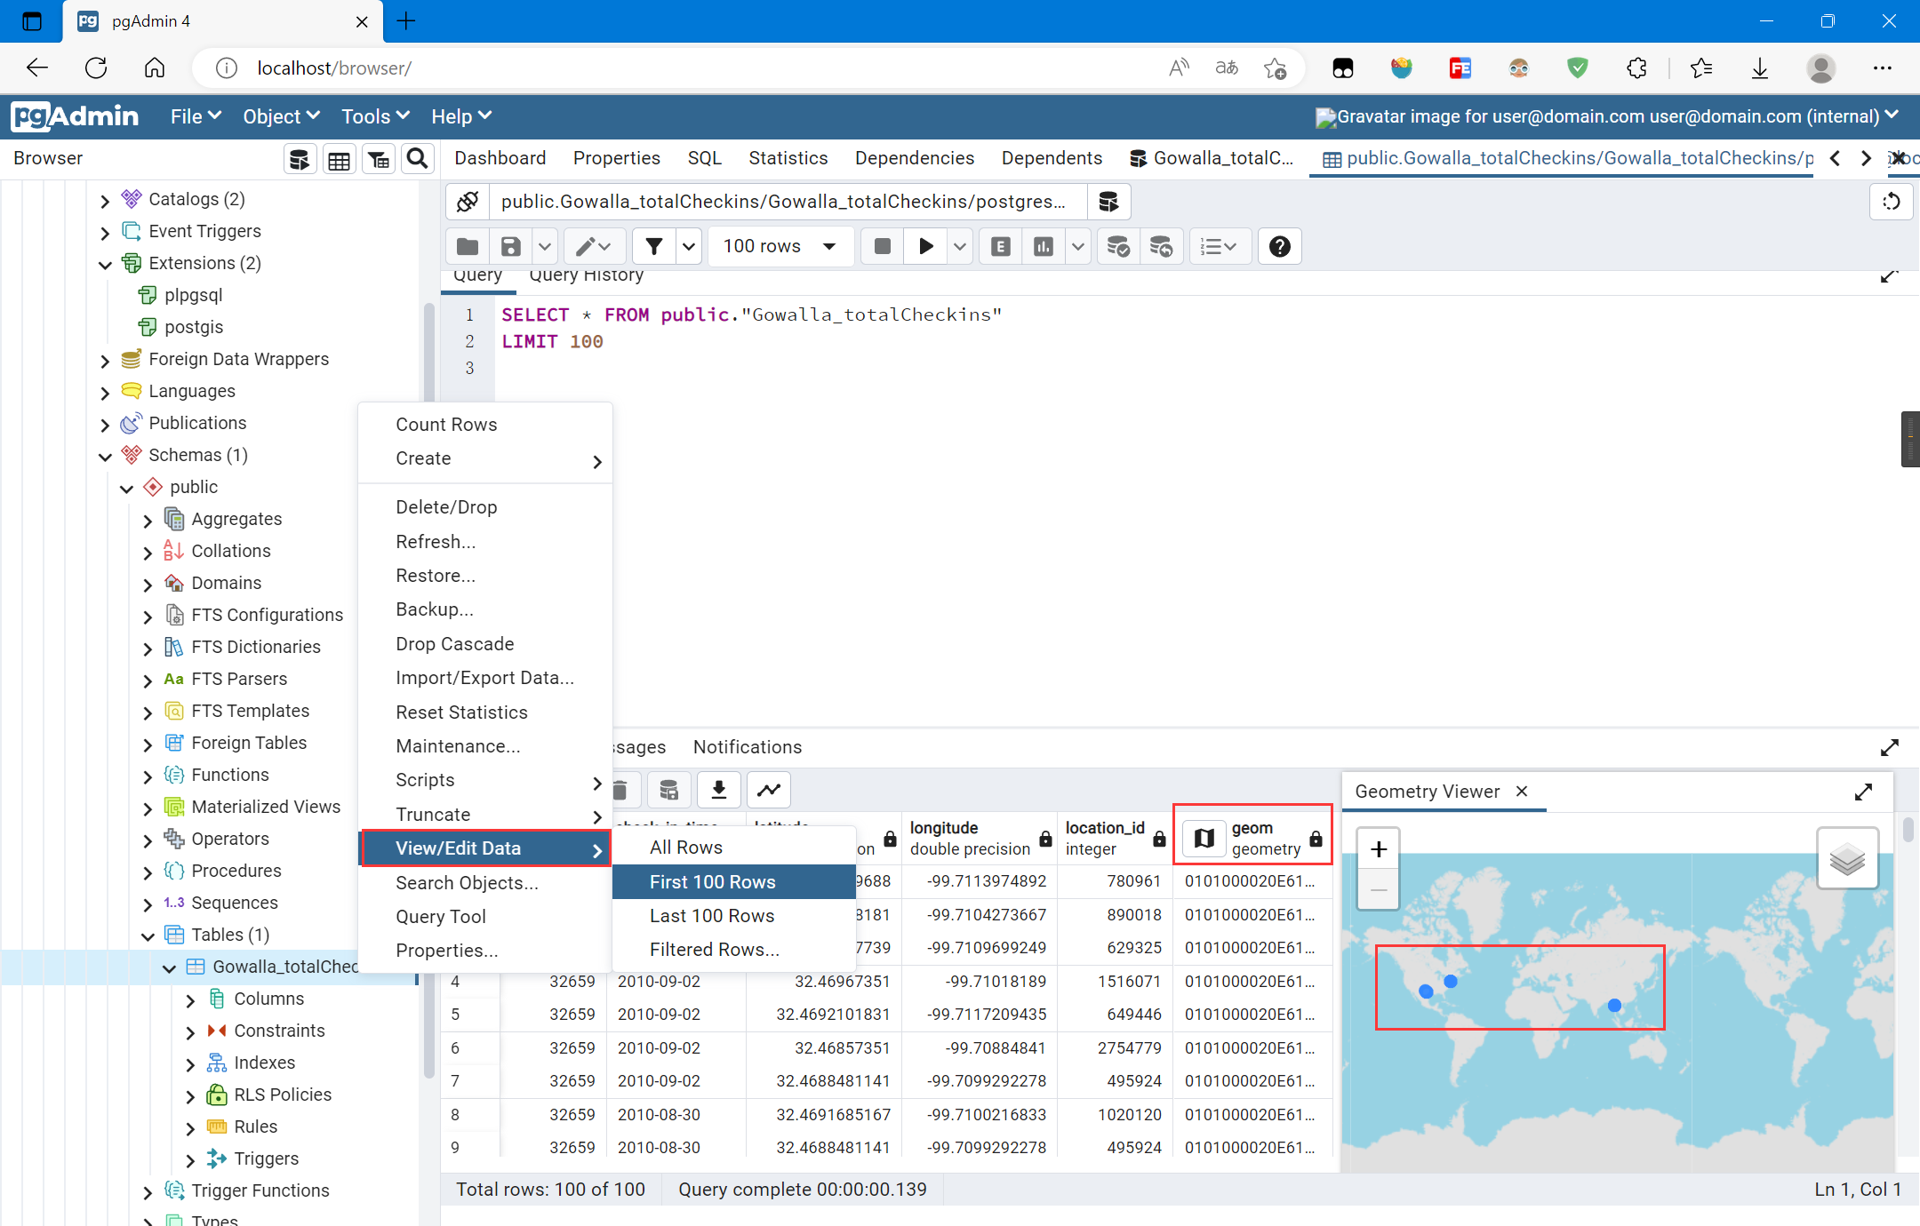This screenshot has width=1920, height=1226.
Task: Click the user account dropdown in pgAdmin header
Action: (1607, 116)
